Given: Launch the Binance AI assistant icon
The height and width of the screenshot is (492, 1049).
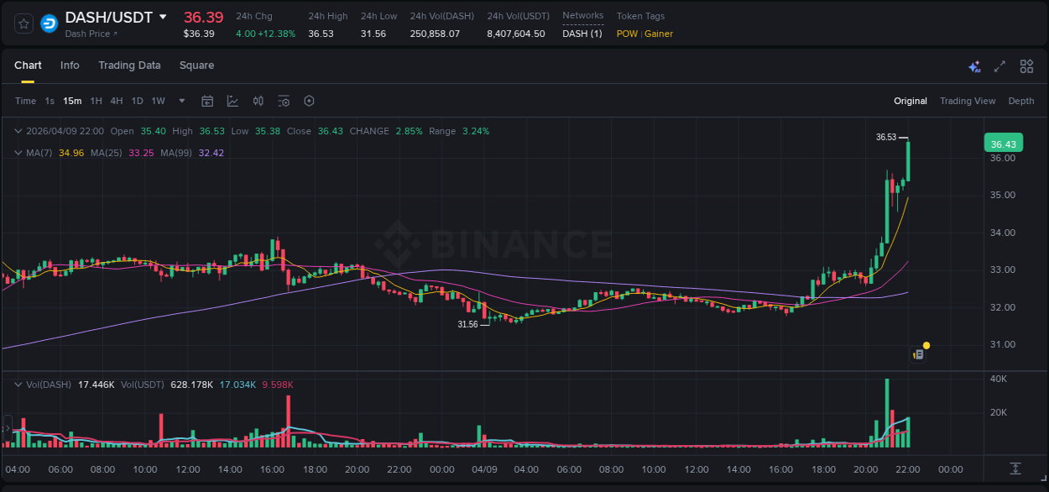Looking at the screenshot, I should (x=974, y=65).
